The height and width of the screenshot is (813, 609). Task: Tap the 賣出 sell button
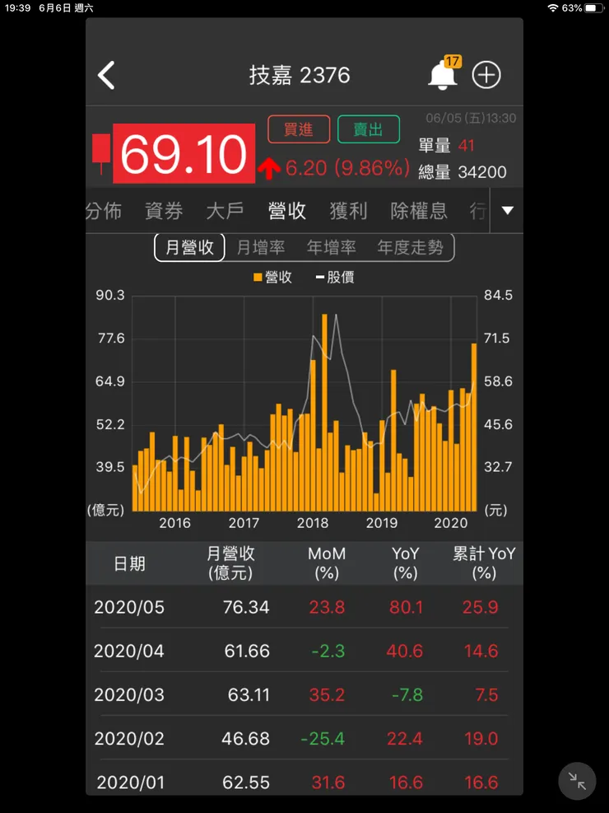(369, 129)
